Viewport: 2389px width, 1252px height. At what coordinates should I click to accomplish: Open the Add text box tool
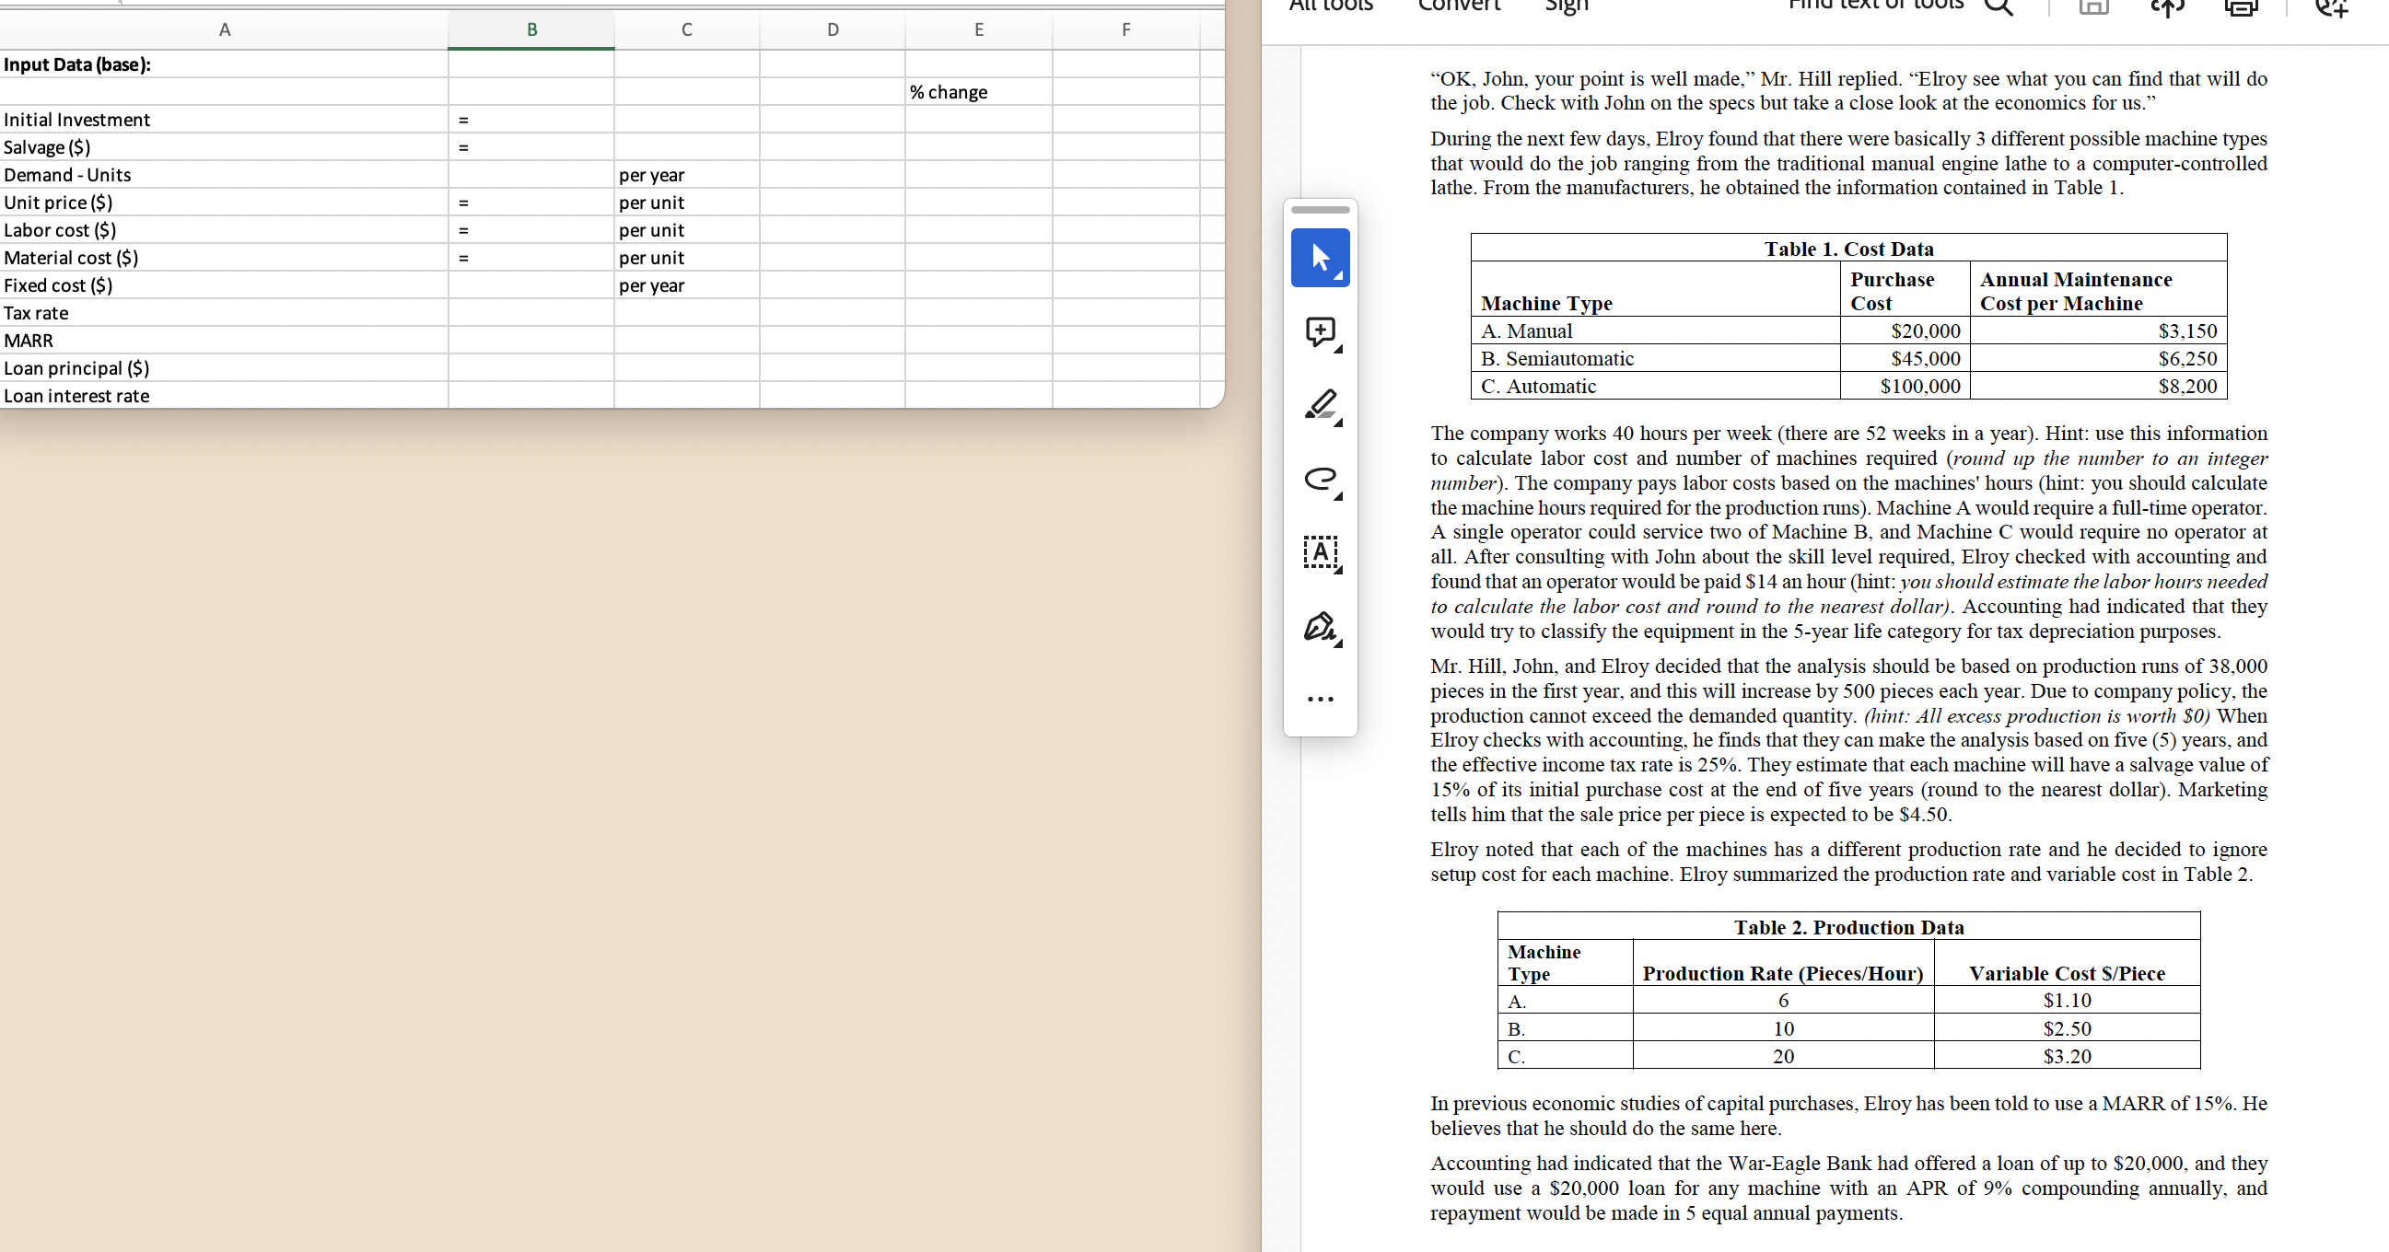tap(1320, 554)
